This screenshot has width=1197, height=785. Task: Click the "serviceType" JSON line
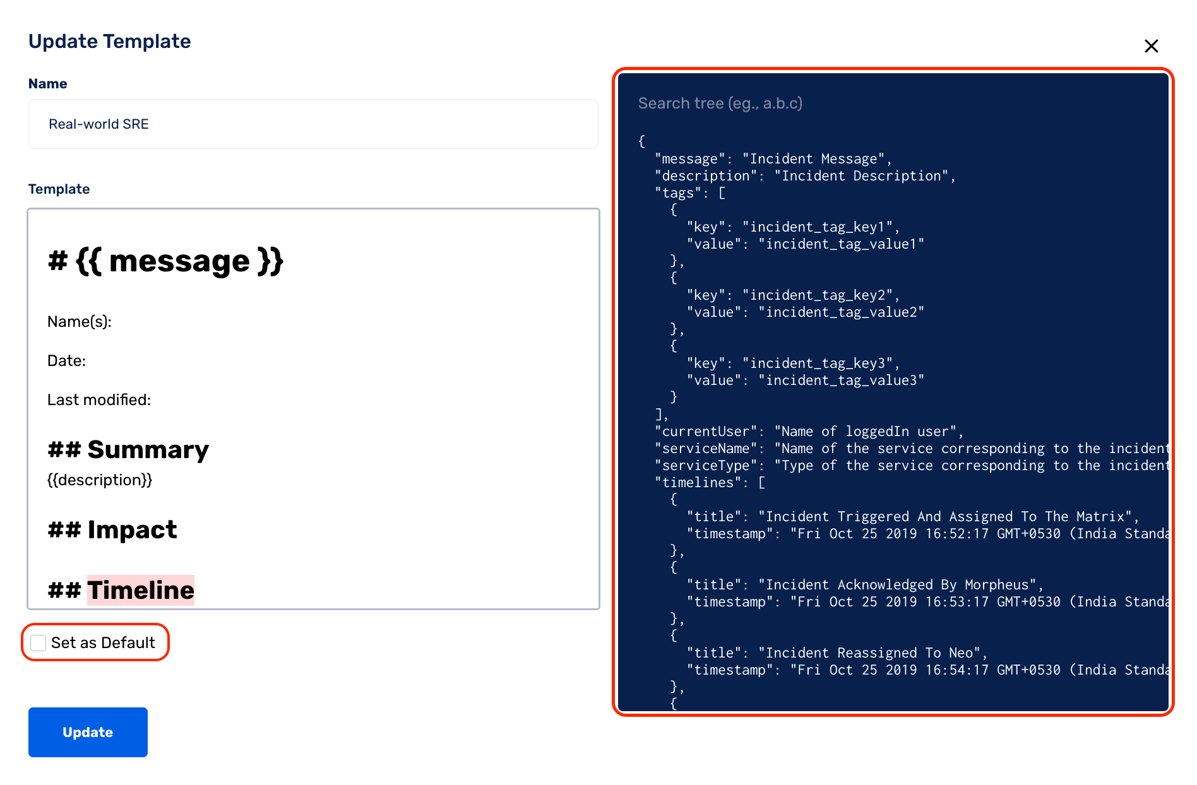click(x=911, y=466)
